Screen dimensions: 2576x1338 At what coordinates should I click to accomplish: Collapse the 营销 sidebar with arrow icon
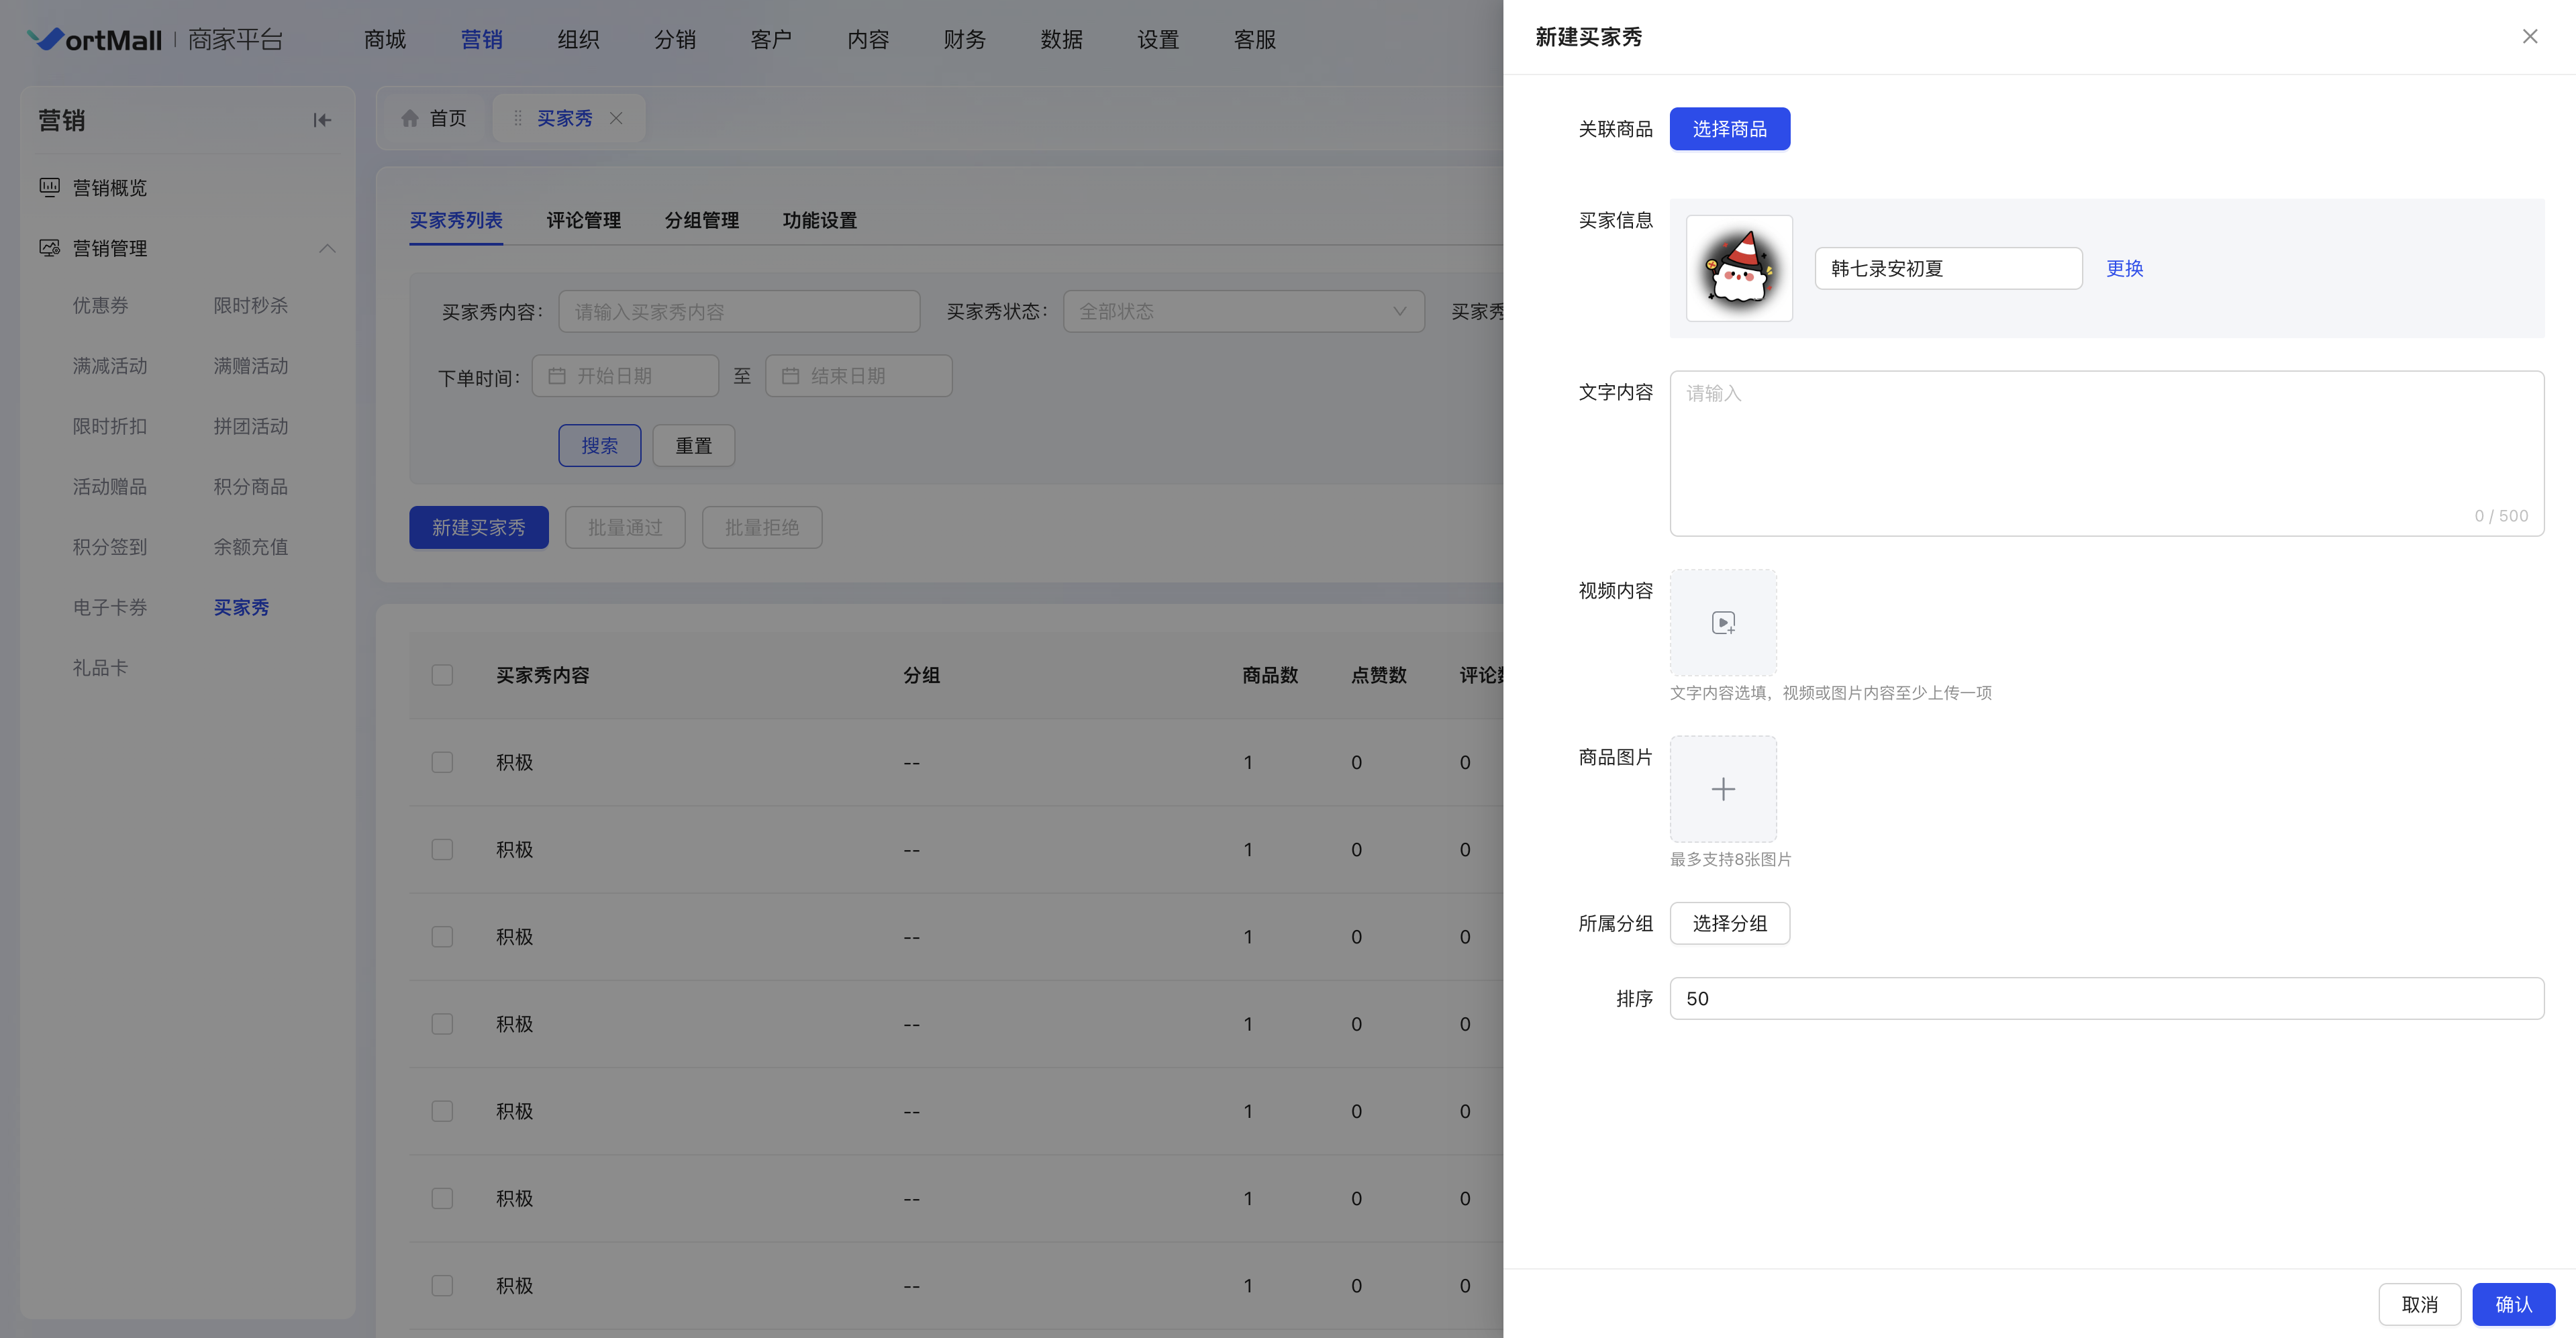322,120
